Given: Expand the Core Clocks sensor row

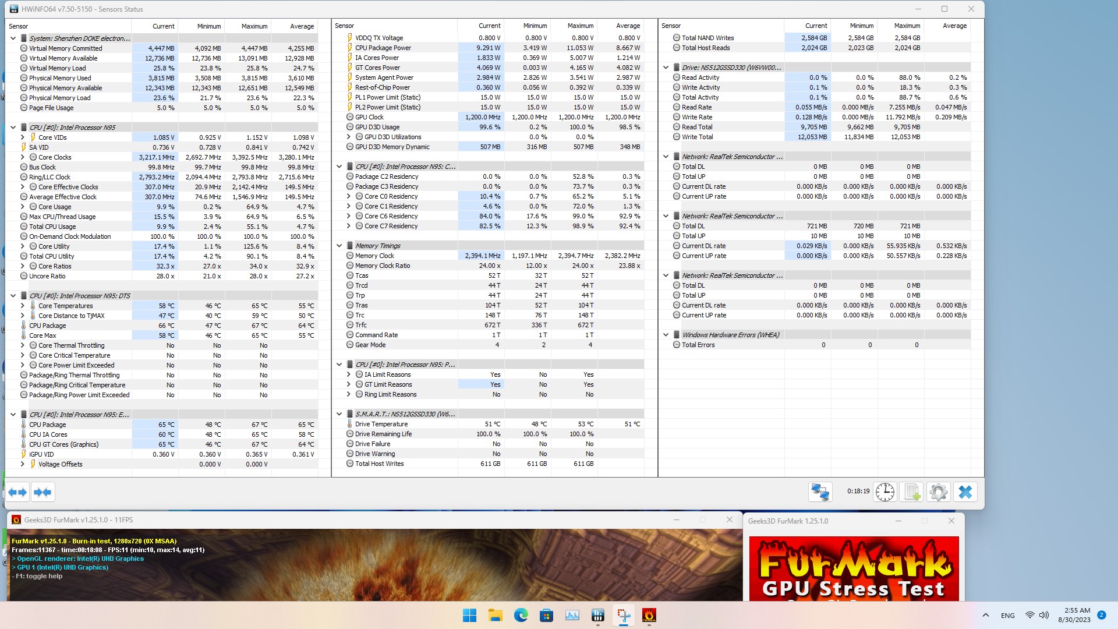Looking at the screenshot, I should (x=23, y=157).
